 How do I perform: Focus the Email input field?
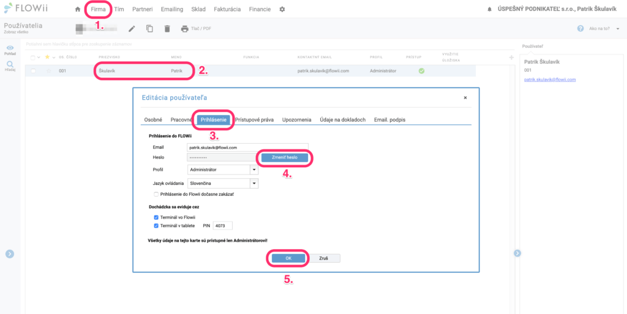[248, 148]
